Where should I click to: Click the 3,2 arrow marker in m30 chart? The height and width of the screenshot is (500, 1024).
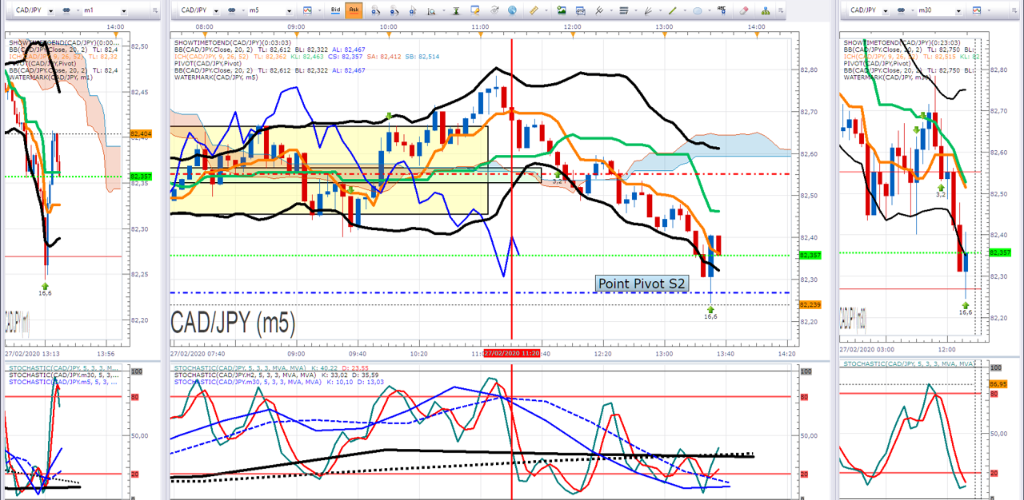(941, 189)
